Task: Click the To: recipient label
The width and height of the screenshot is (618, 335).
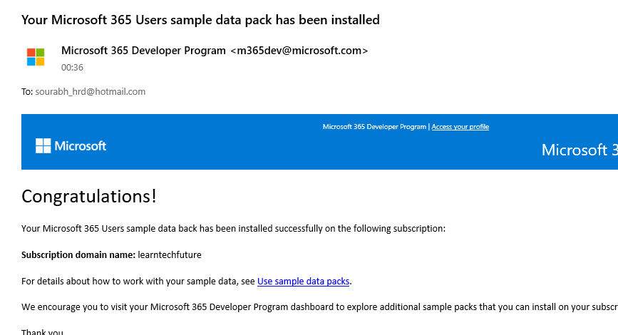Action: 27,92
